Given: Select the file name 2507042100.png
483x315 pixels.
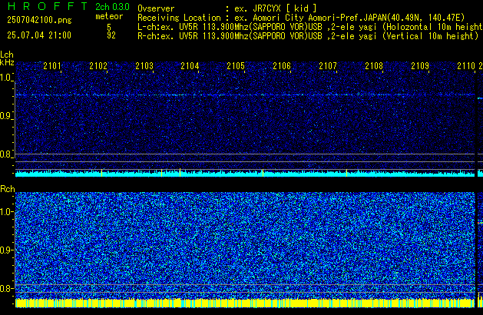Looking at the screenshot, I should (x=39, y=20).
